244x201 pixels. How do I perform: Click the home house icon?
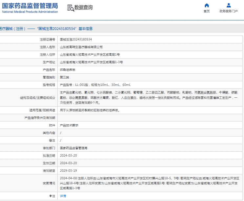(x=207, y=5)
